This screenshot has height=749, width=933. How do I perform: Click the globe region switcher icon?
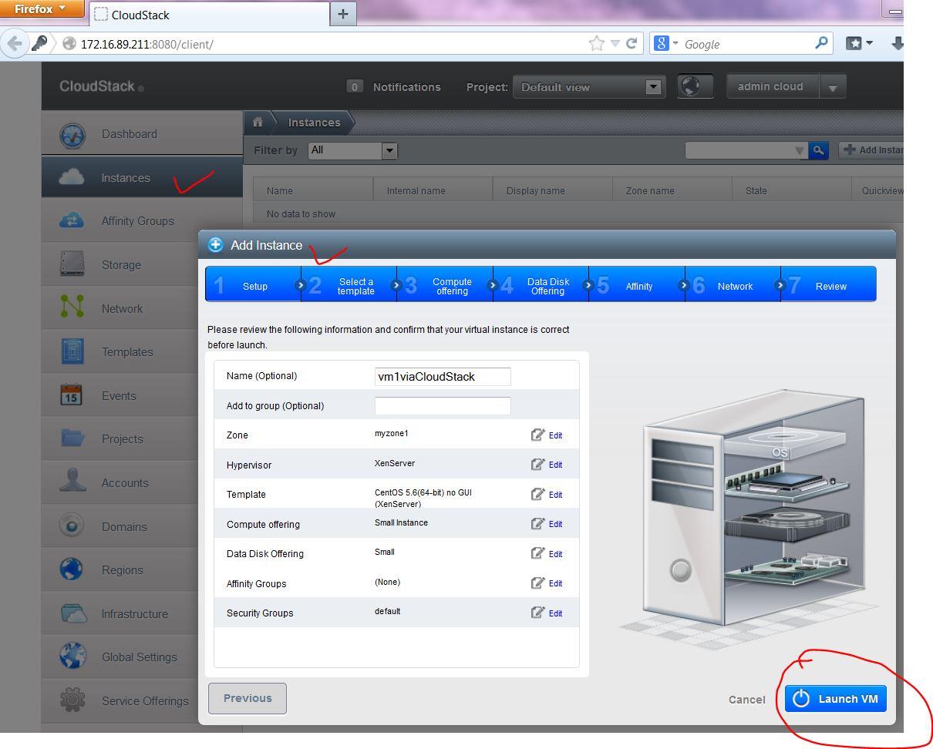(693, 87)
